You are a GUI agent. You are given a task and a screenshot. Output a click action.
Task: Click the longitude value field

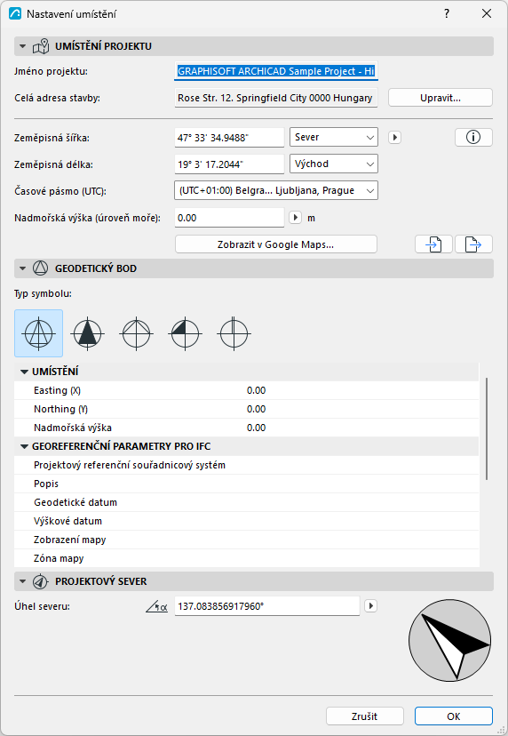(229, 164)
